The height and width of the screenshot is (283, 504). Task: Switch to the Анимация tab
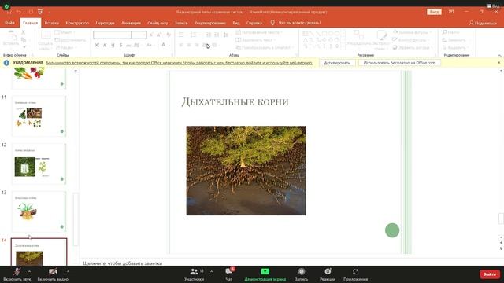131,23
